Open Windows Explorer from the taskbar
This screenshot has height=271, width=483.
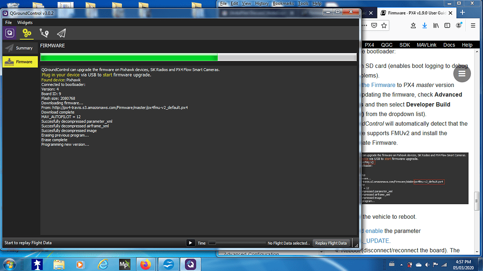click(59, 264)
